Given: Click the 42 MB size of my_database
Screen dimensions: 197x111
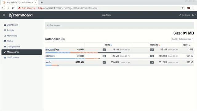Looking at the screenshot, I should tap(80, 49).
